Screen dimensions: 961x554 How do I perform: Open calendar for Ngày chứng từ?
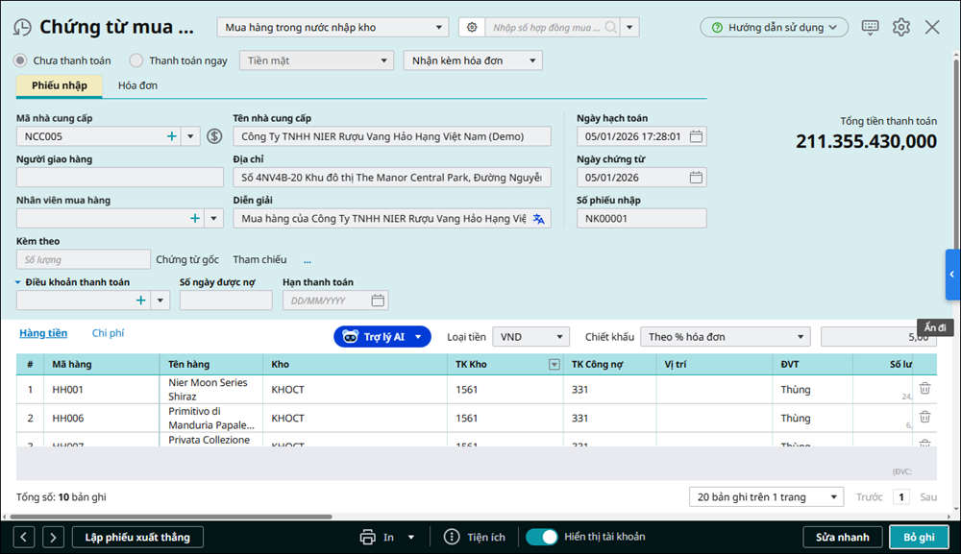(696, 178)
